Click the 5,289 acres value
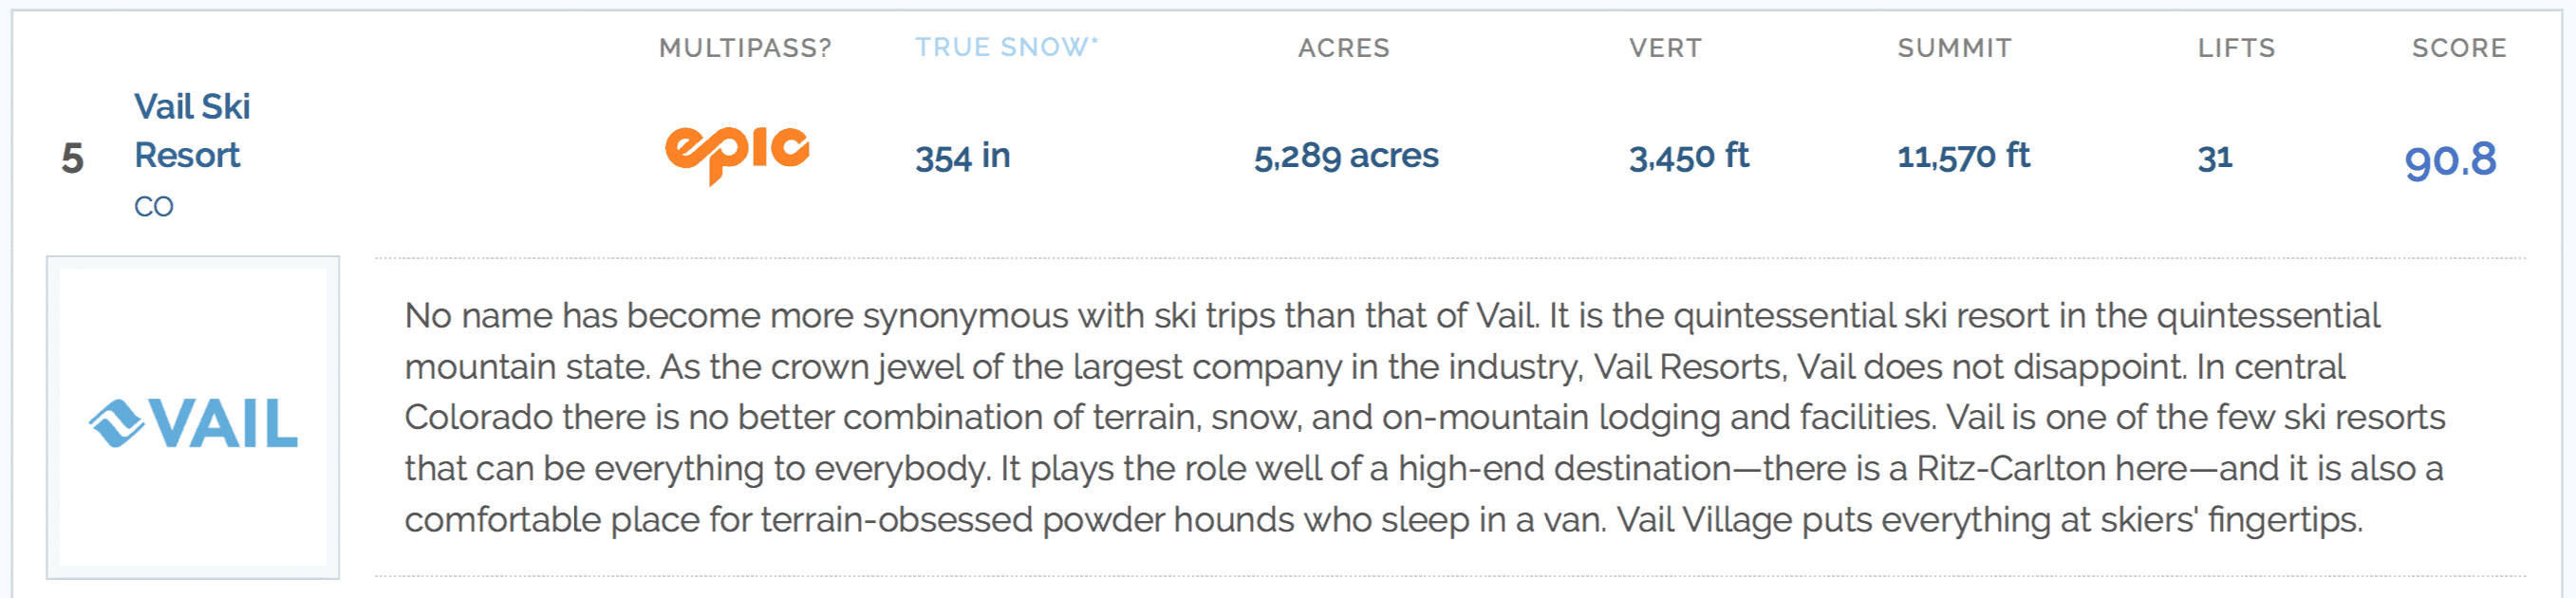Image resolution: width=2576 pixels, height=598 pixels. point(1346,157)
